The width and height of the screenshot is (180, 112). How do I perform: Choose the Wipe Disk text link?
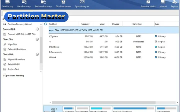[12, 44]
